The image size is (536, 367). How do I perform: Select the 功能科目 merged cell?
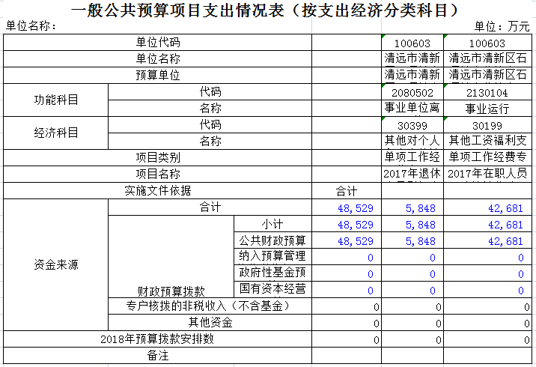click(56, 100)
